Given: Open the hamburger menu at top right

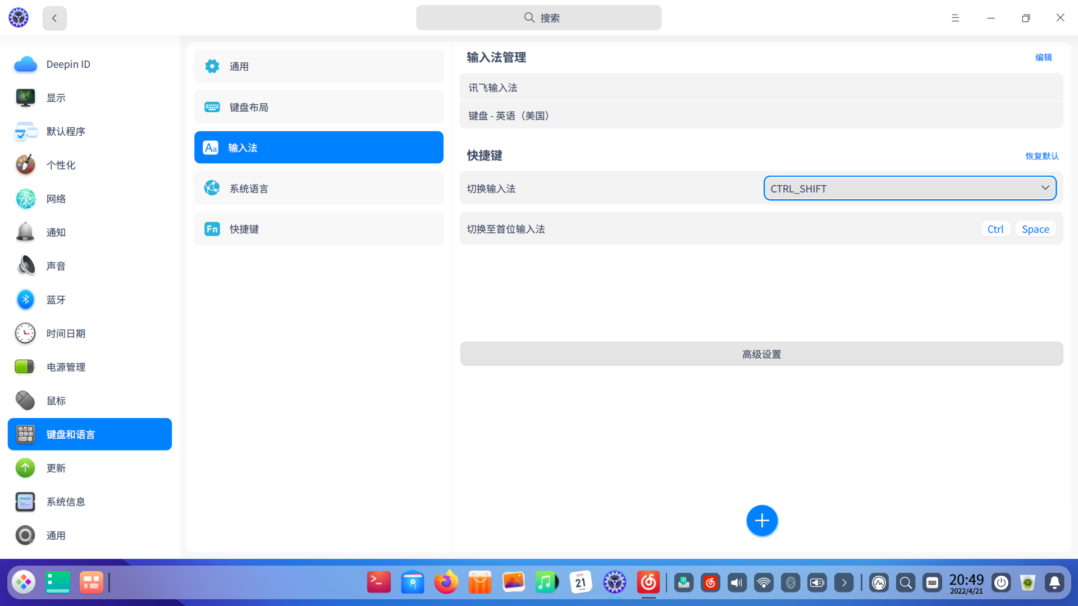Looking at the screenshot, I should [x=954, y=17].
